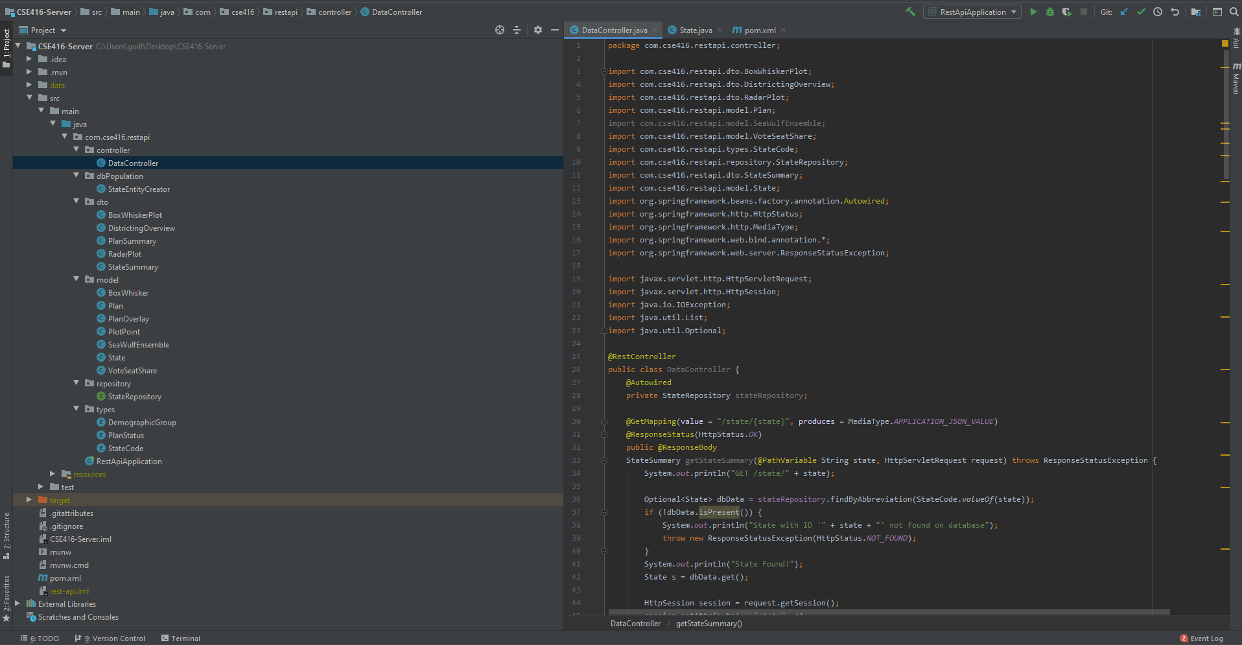Collapse the dto package node

coord(76,202)
